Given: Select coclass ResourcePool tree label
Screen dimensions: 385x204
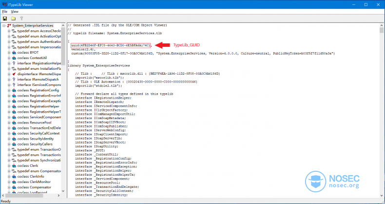Looking at the screenshot, I should (x=35, y=122).
